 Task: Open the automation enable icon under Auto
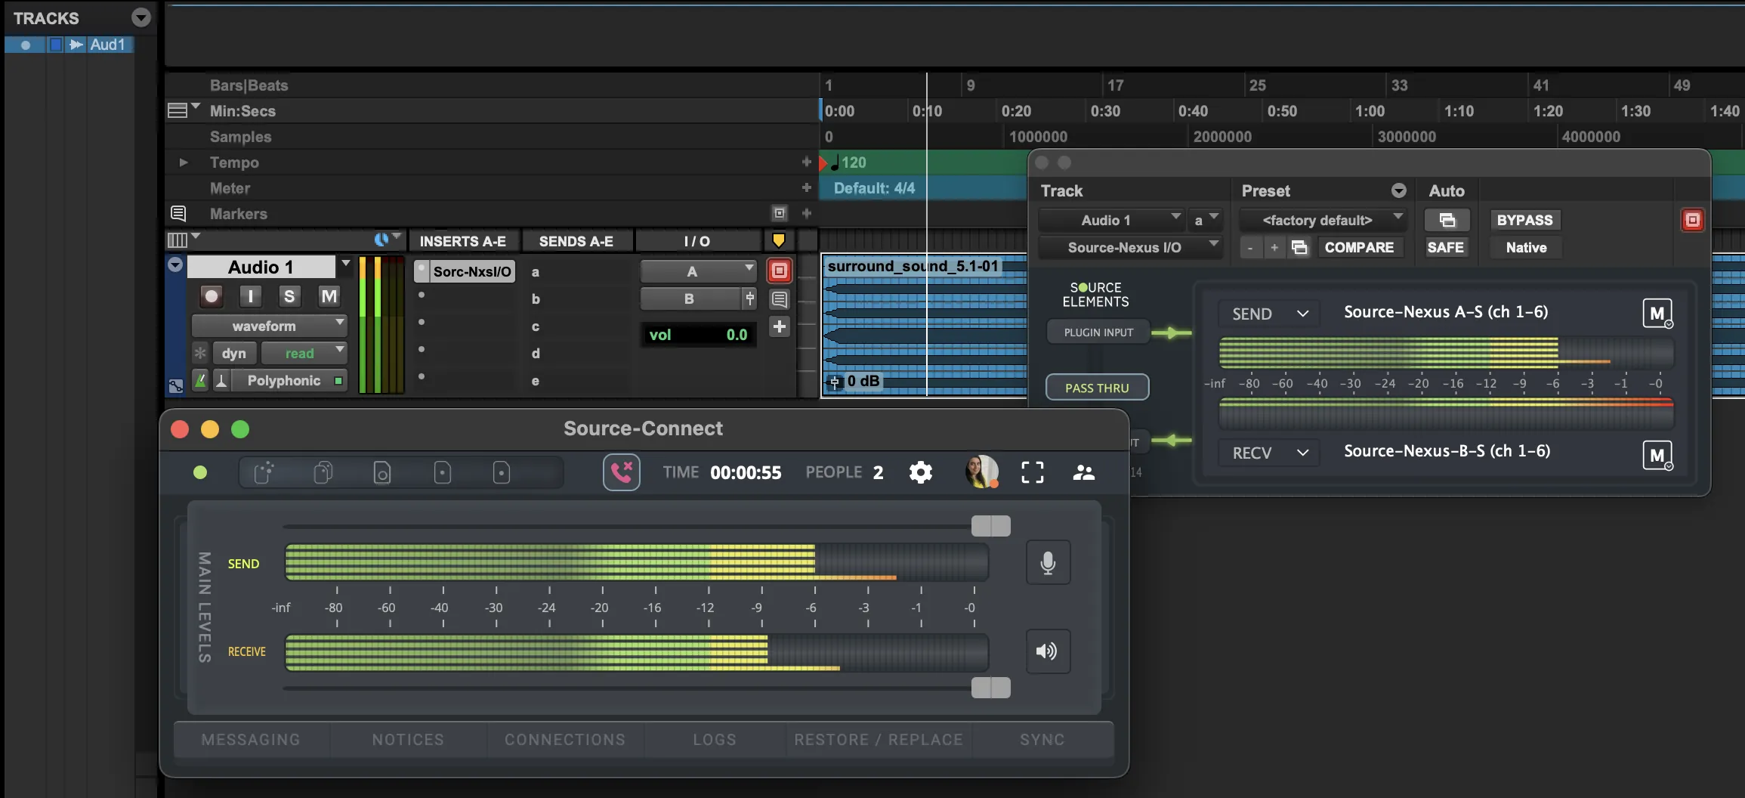1447,220
